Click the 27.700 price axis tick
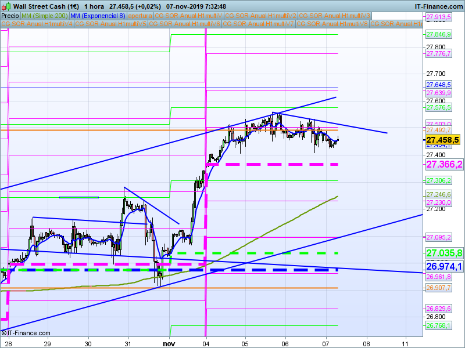The height and width of the screenshot is (348, 465). 435,74
